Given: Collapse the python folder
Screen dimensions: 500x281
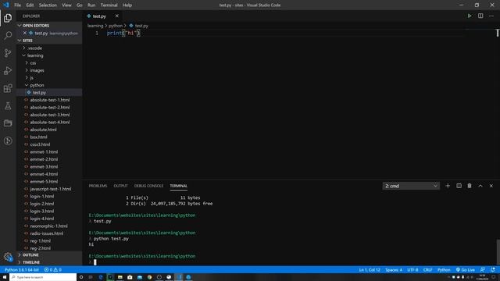Looking at the screenshot, I should tap(49, 85).
